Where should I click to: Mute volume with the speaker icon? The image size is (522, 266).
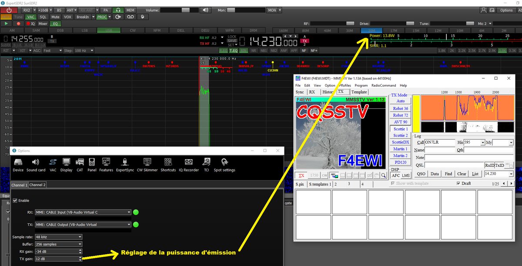pos(206,10)
